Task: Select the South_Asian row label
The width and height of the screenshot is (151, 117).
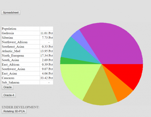Action: tap(10, 60)
